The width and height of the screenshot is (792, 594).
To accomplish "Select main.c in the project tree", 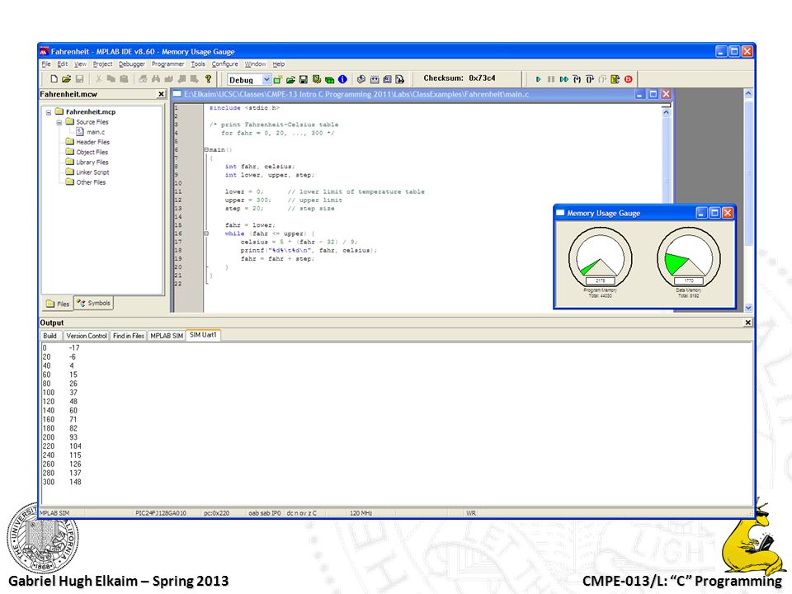I will (91, 132).
